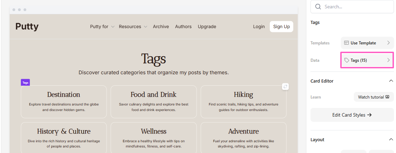The width and height of the screenshot is (396, 153).
Task: Click the Login link
Action: [259, 27]
